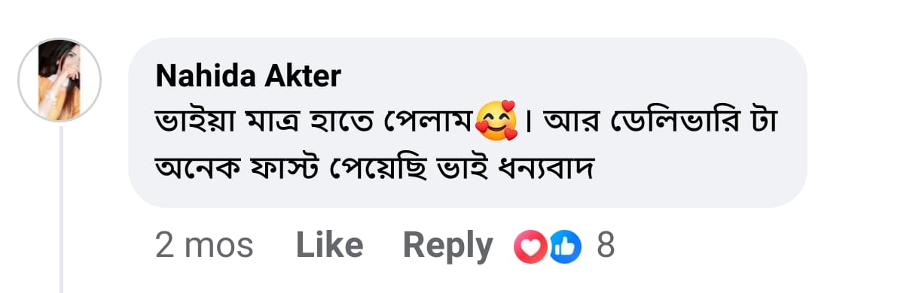Select the grey comment bubble background

coord(467,122)
